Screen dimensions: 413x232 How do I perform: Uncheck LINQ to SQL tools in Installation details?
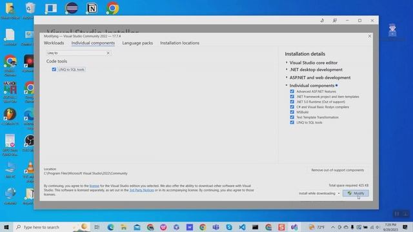292,122
